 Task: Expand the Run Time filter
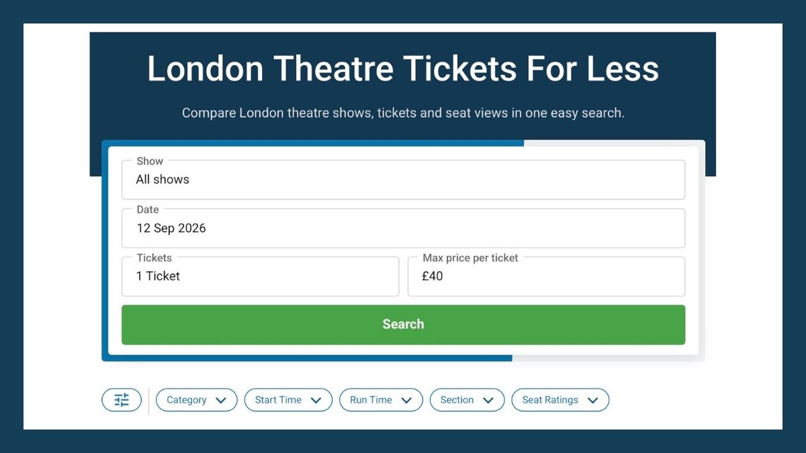[x=381, y=400]
